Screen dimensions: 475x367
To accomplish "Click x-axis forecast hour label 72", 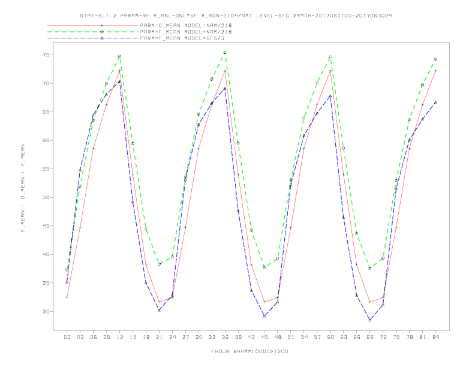I will (383, 337).
